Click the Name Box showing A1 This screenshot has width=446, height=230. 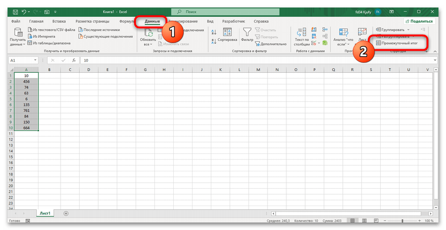tap(21, 60)
